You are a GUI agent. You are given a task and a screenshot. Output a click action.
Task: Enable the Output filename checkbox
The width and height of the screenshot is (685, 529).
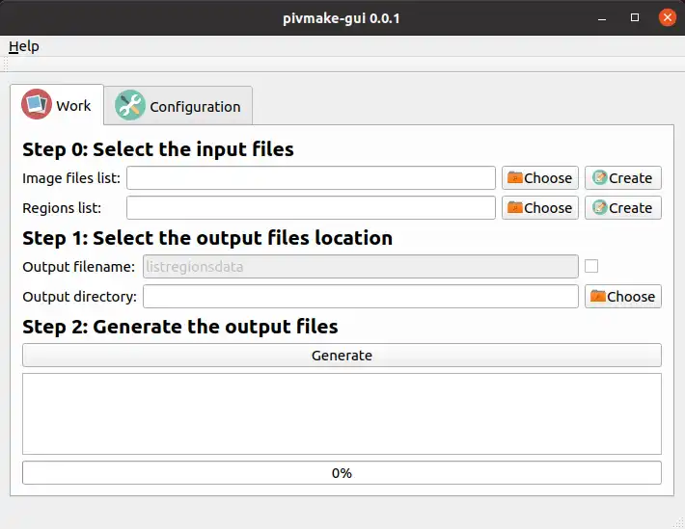point(591,266)
